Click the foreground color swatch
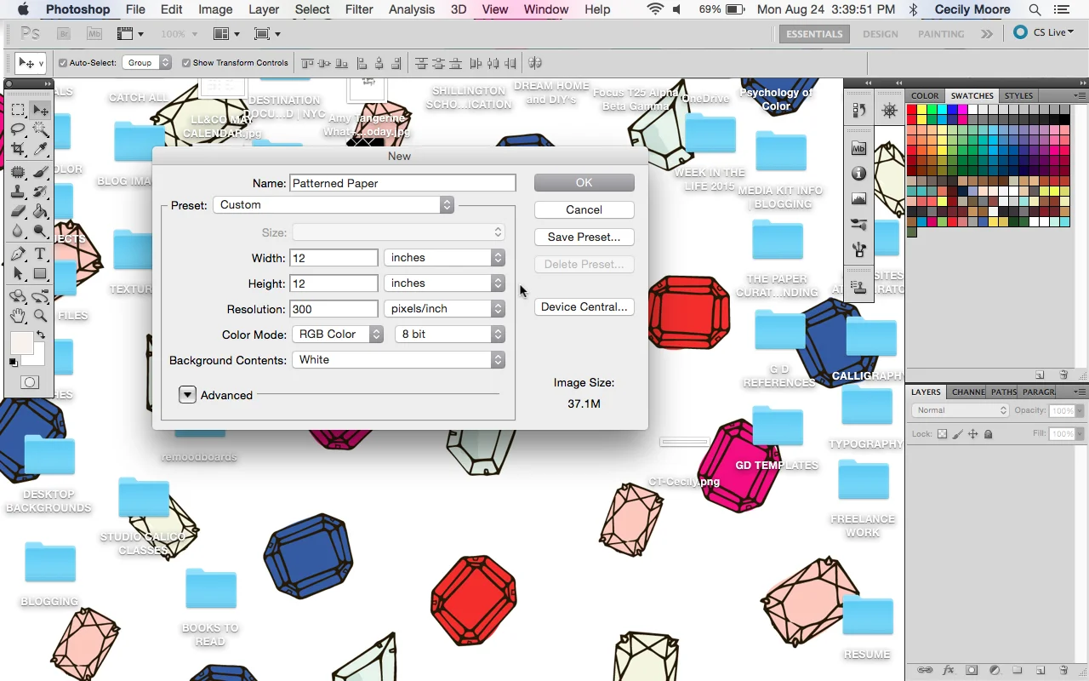Image resolution: width=1089 pixels, height=681 pixels. (20, 343)
